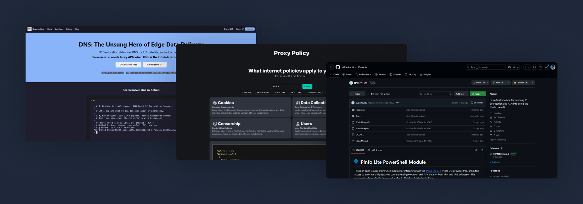
Task: Click the 0 watching eye icon
Action: 491,131
